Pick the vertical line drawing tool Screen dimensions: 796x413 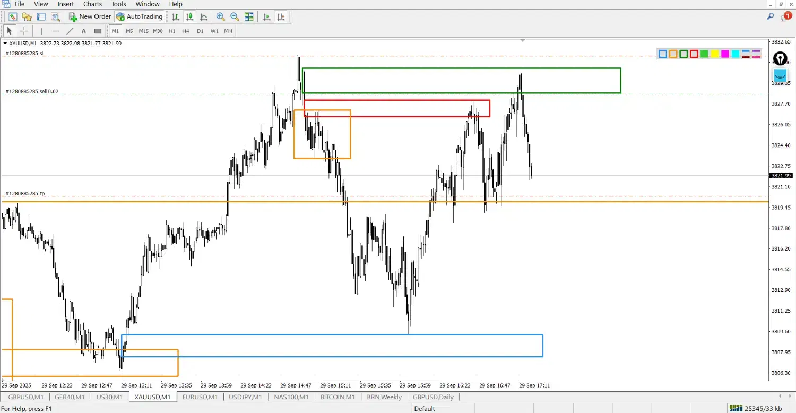coord(41,31)
